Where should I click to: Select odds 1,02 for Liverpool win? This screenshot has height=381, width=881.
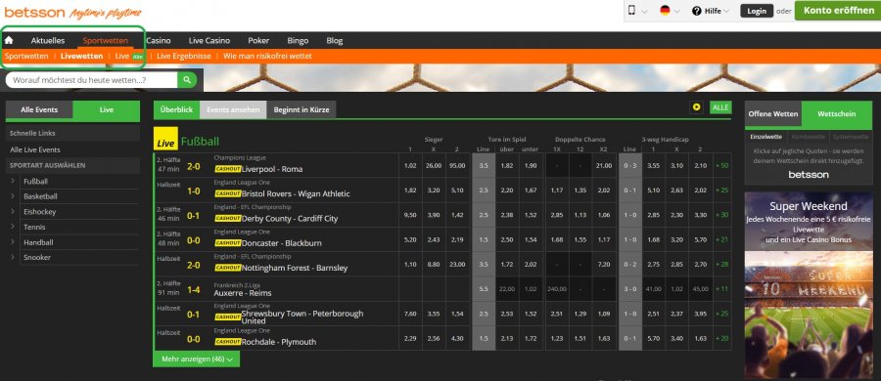point(410,165)
